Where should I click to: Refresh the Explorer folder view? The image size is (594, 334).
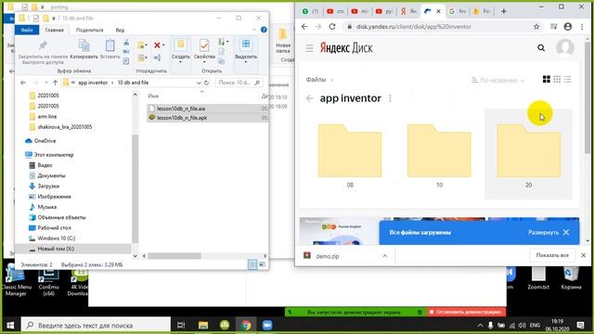coord(206,83)
